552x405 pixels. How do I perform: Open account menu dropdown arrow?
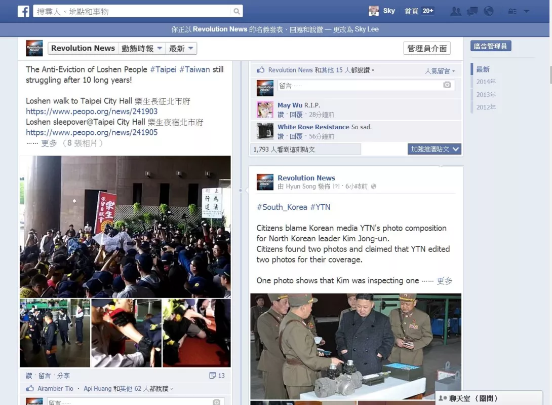tap(527, 11)
